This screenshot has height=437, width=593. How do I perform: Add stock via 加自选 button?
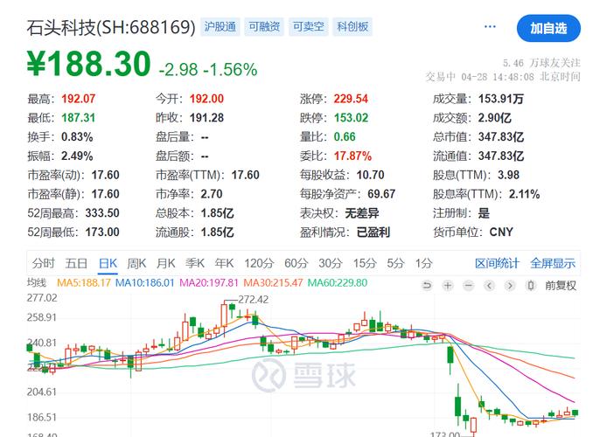coord(548,28)
